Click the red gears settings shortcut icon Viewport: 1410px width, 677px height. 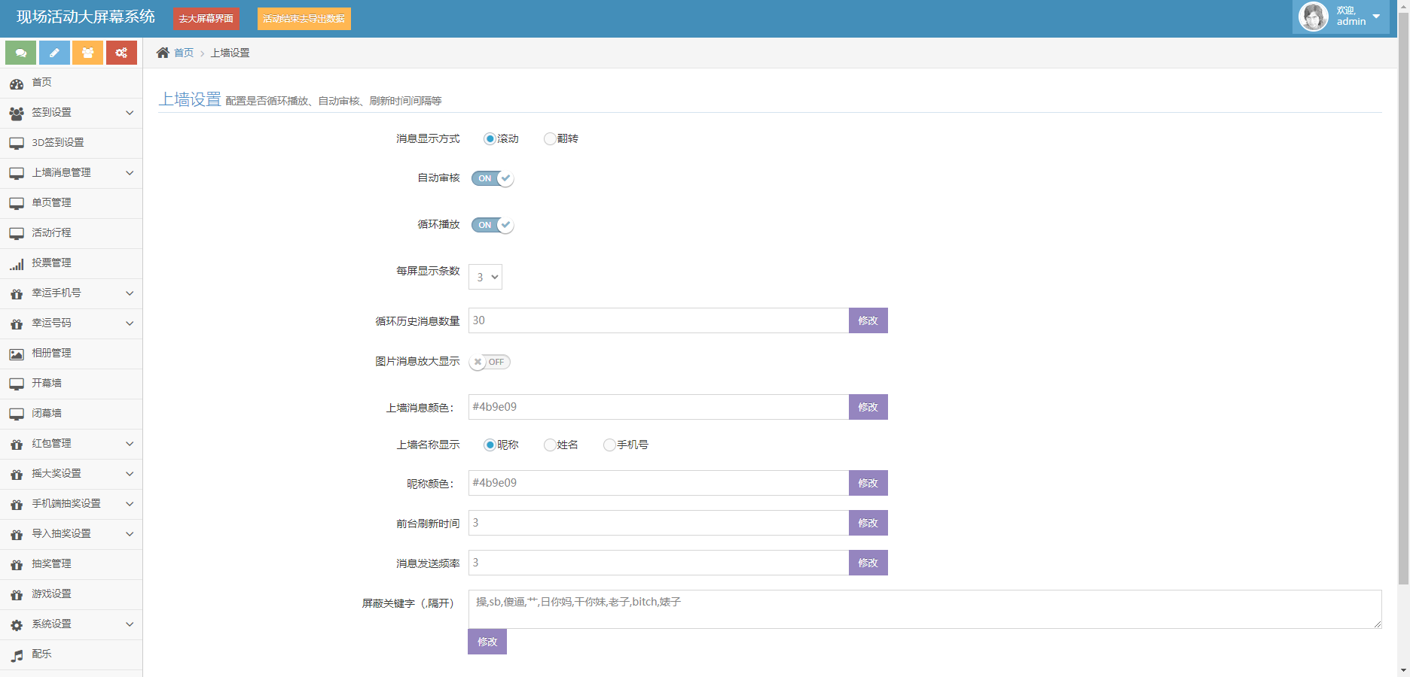121,53
